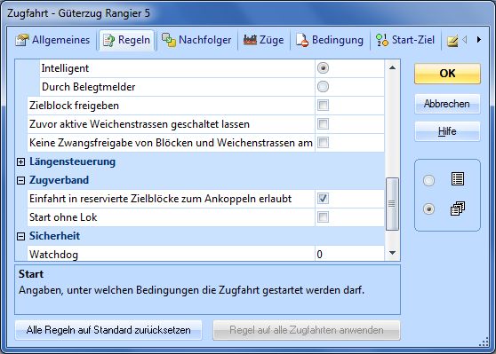Click the Züge tab train icon

250,40
